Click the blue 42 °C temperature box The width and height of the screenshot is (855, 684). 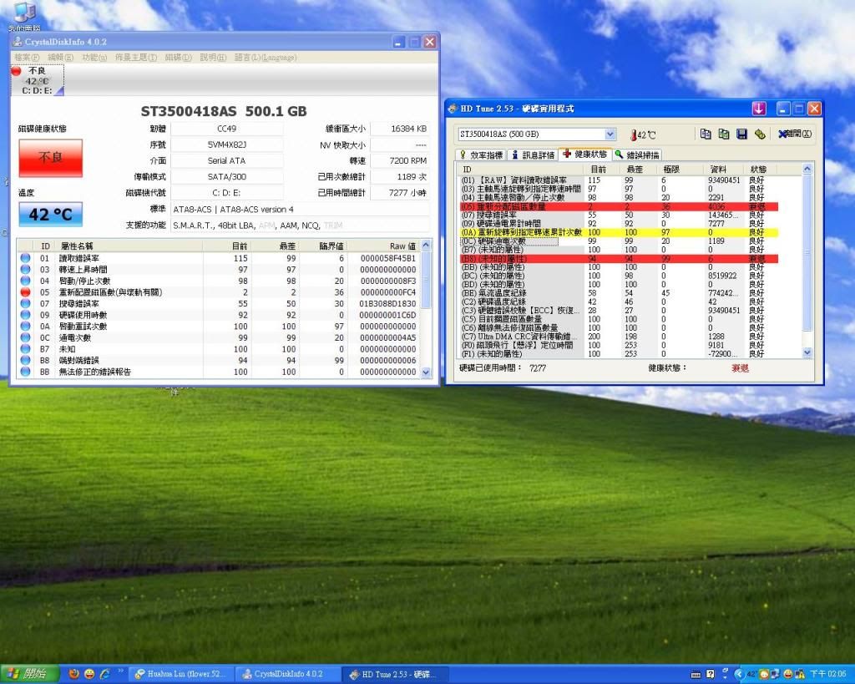click(50, 215)
